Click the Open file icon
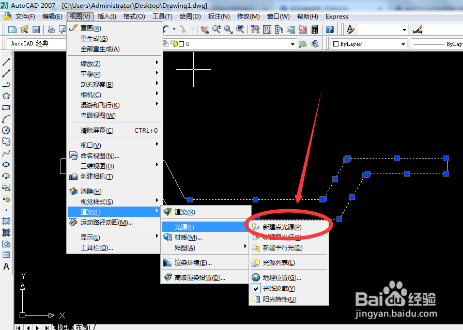The width and height of the screenshot is (463, 330). (x=24, y=29)
